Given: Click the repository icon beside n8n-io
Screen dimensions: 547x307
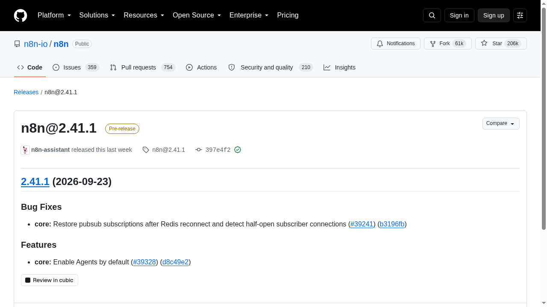Looking at the screenshot, I should click(x=17, y=44).
